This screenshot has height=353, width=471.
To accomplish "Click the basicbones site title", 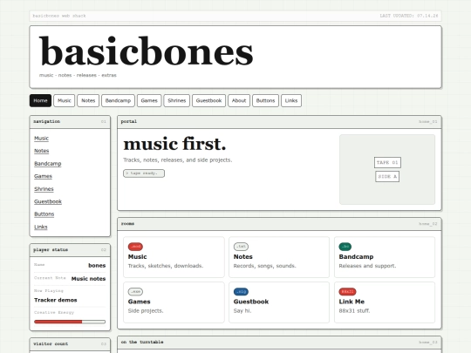I will pyautogui.click(x=146, y=51).
